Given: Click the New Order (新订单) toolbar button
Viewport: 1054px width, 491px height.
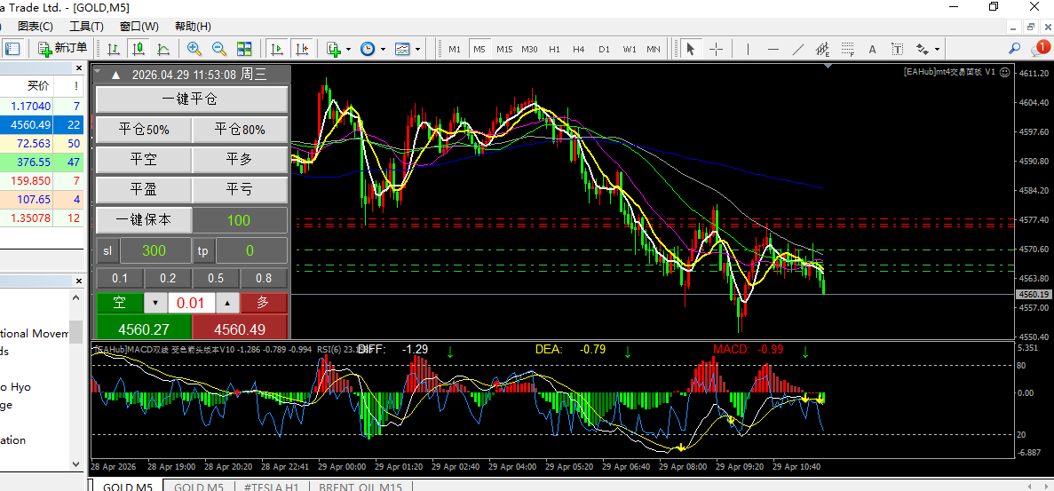Looking at the screenshot, I should coord(62,49).
